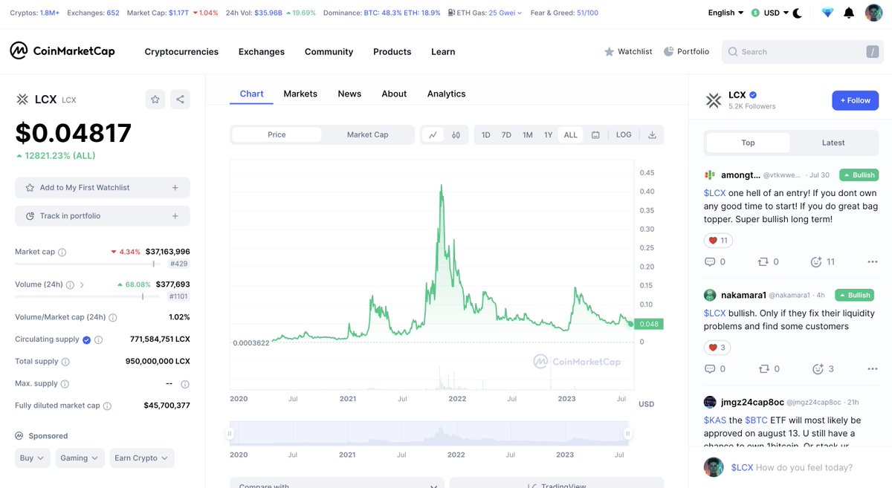The height and width of the screenshot is (488, 892).
Task: Switch to candlestick chart icon
Action: (456, 134)
